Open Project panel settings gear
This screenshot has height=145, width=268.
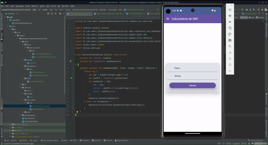pyautogui.click(x=60, y=14)
